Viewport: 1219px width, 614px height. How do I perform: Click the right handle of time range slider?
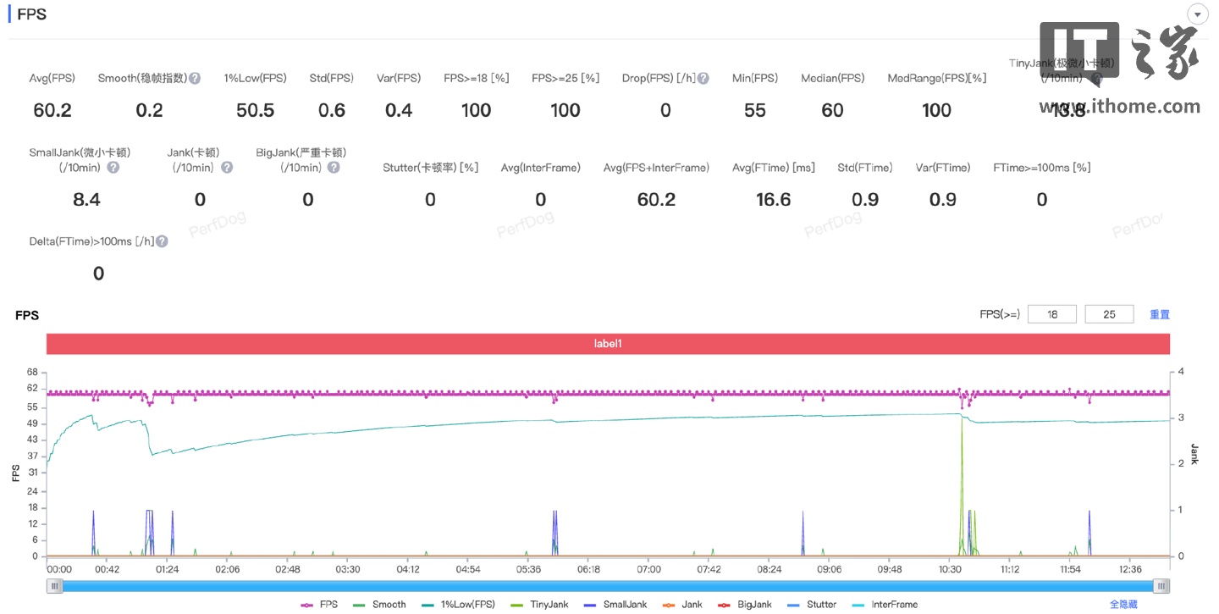coord(1161,586)
